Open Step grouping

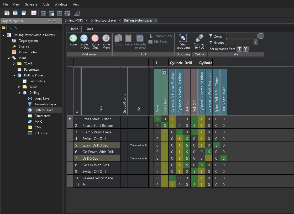[183, 42]
